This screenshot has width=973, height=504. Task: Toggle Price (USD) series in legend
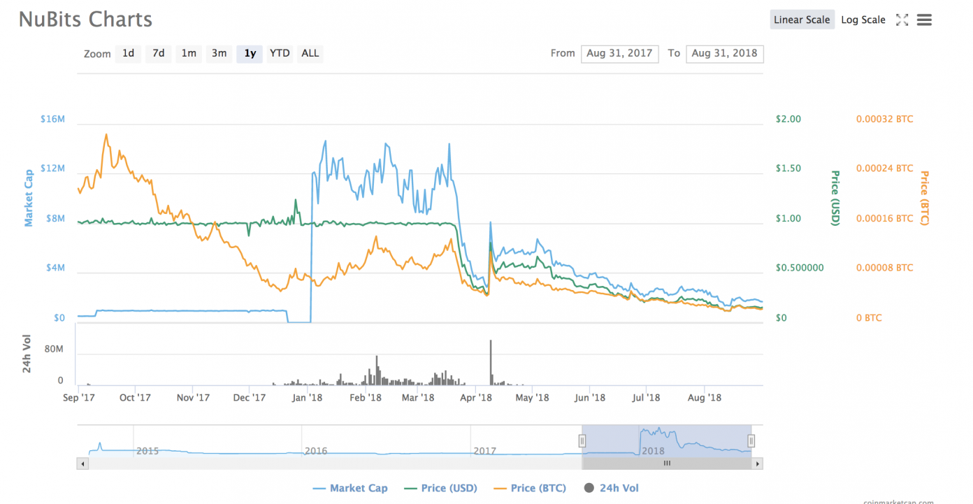click(440, 488)
